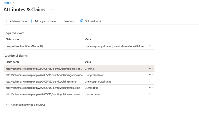The width and height of the screenshot is (199, 134).
Task: Click the Add a group claim label text
Action: (45, 21)
